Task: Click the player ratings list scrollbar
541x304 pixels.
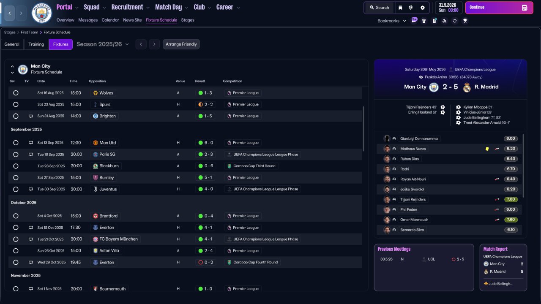Action: [523, 166]
